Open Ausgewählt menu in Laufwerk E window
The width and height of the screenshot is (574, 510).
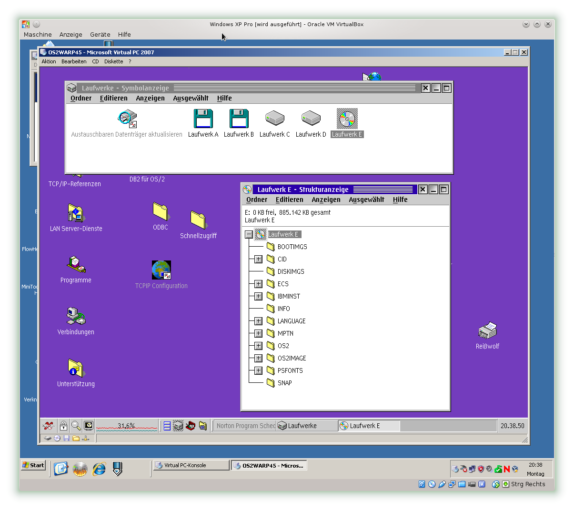pos(366,200)
